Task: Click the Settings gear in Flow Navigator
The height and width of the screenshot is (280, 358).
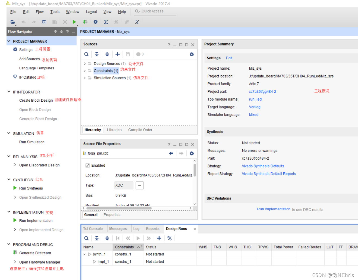Action: tap(15, 49)
